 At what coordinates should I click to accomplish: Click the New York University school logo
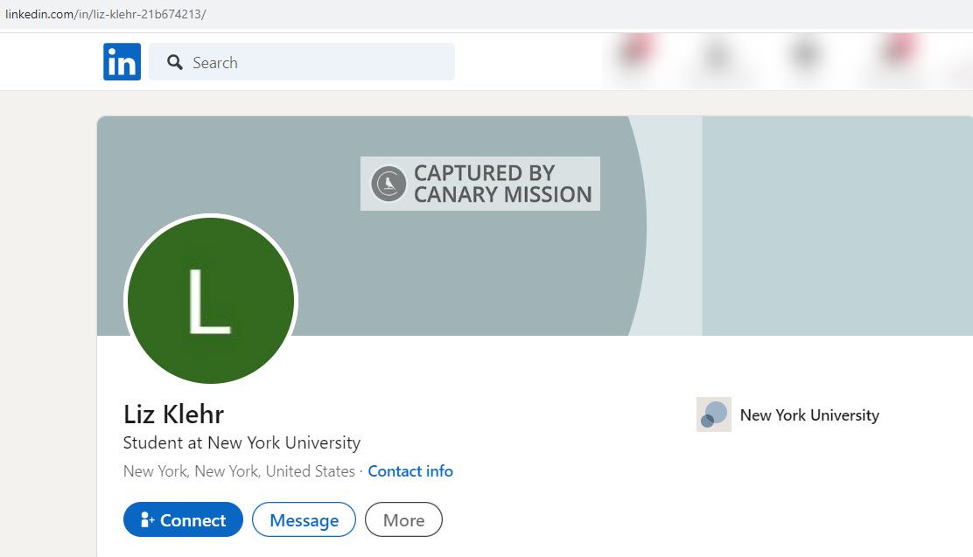pos(714,414)
